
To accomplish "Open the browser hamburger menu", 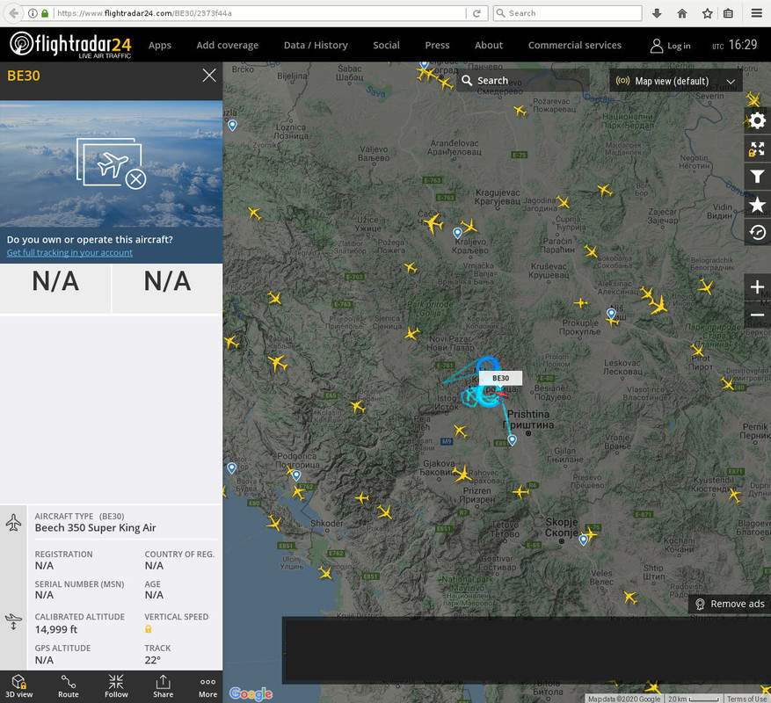I will click(757, 13).
